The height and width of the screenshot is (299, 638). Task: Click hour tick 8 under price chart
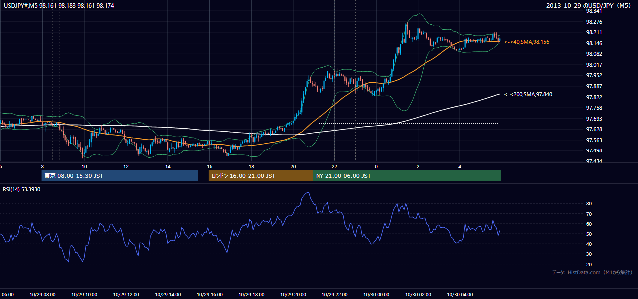point(42,166)
